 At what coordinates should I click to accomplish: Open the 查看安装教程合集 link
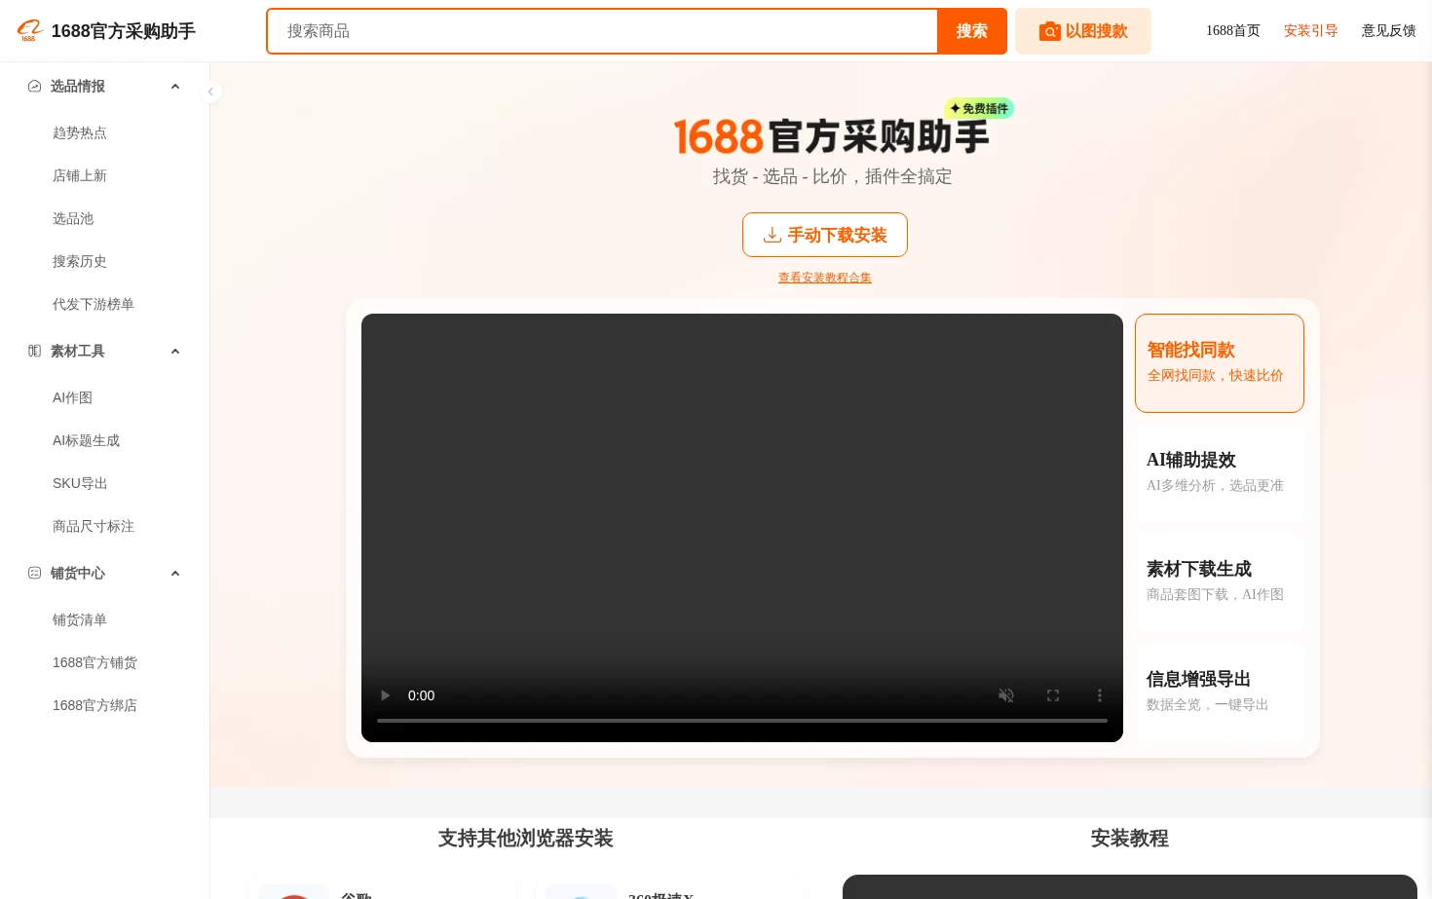(x=825, y=278)
